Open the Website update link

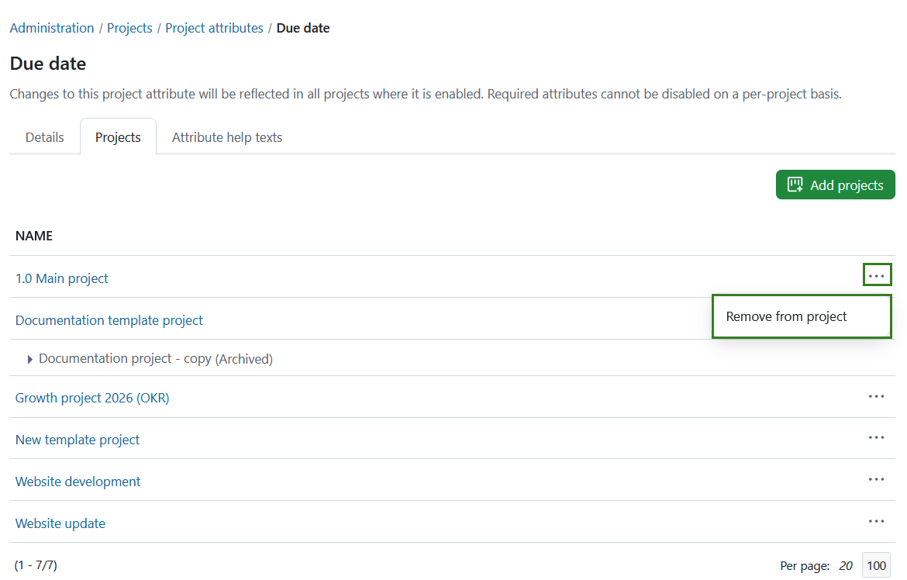pyautogui.click(x=60, y=523)
